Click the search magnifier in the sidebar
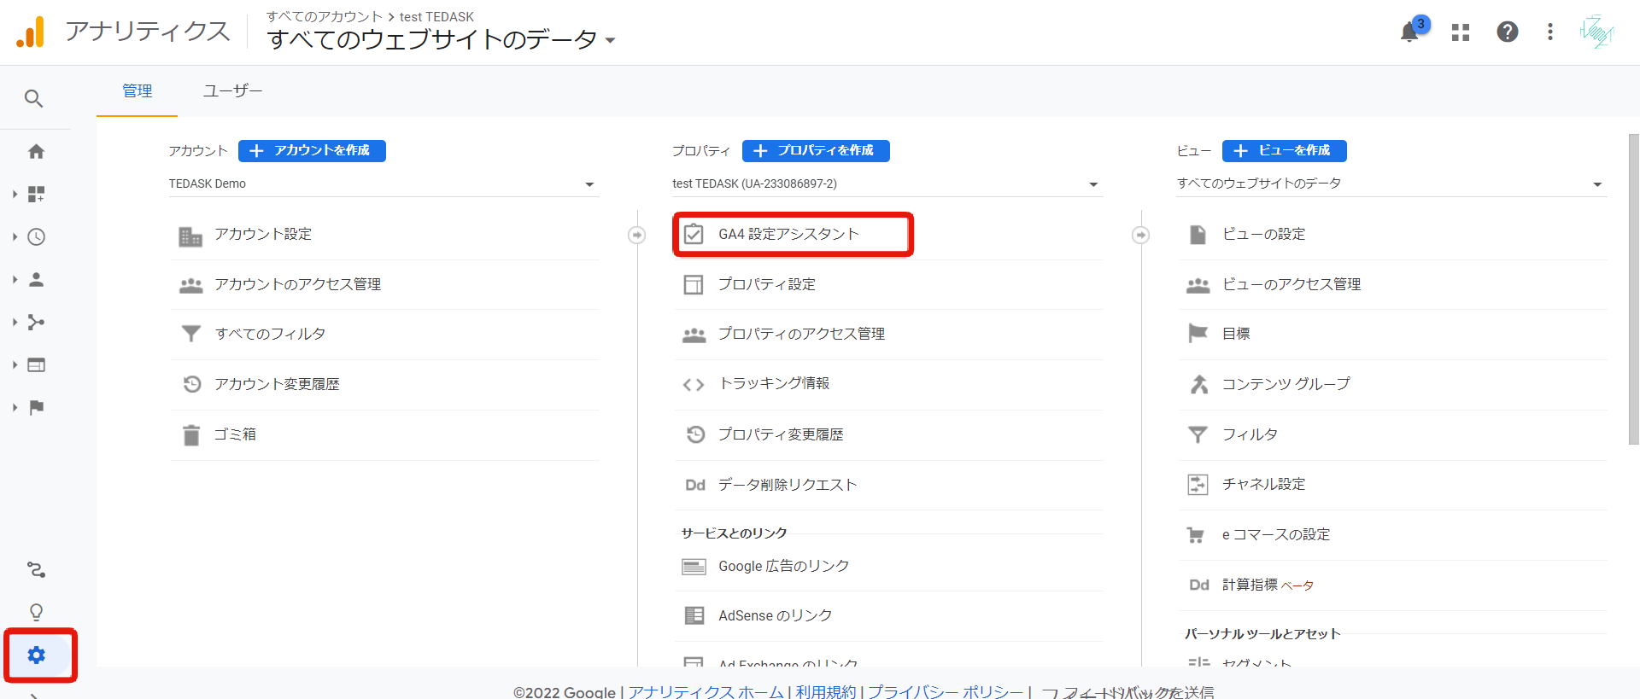The height and width of the screenshot is (699, 1640). [x=34, y=99]
